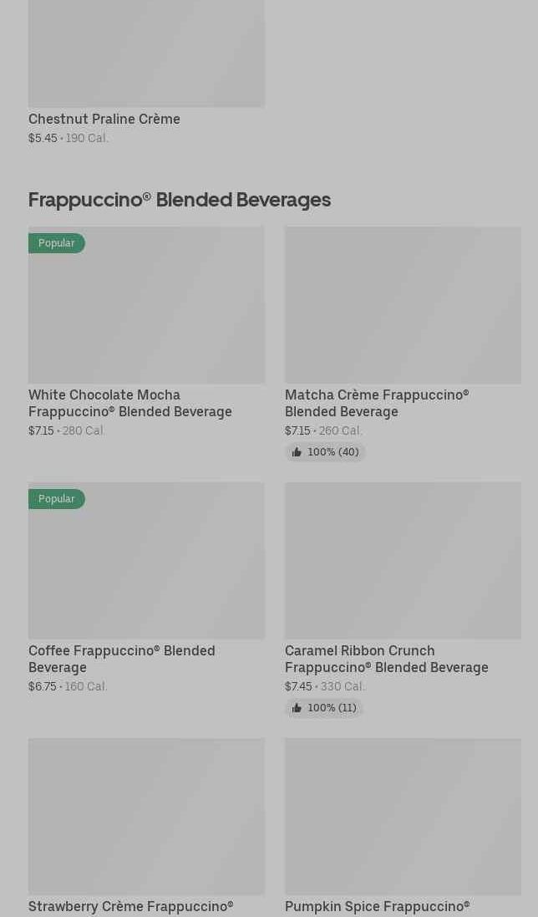Click Popular badge on White Chocolate Mocha
Screen dimensions: 538x917
click(x=57, y=243)
